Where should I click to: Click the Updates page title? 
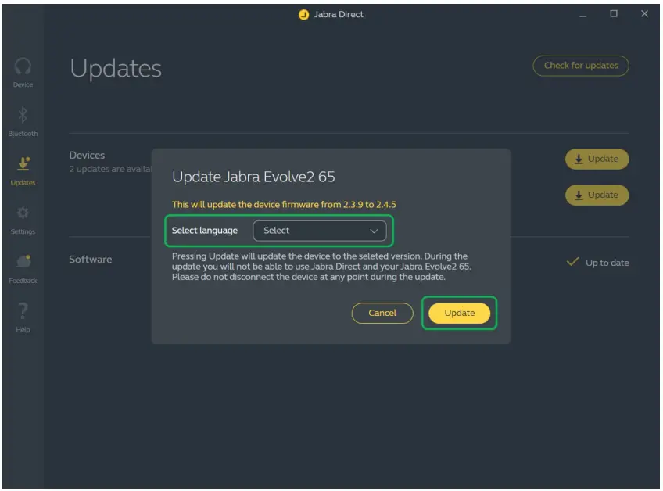[116, 69]
